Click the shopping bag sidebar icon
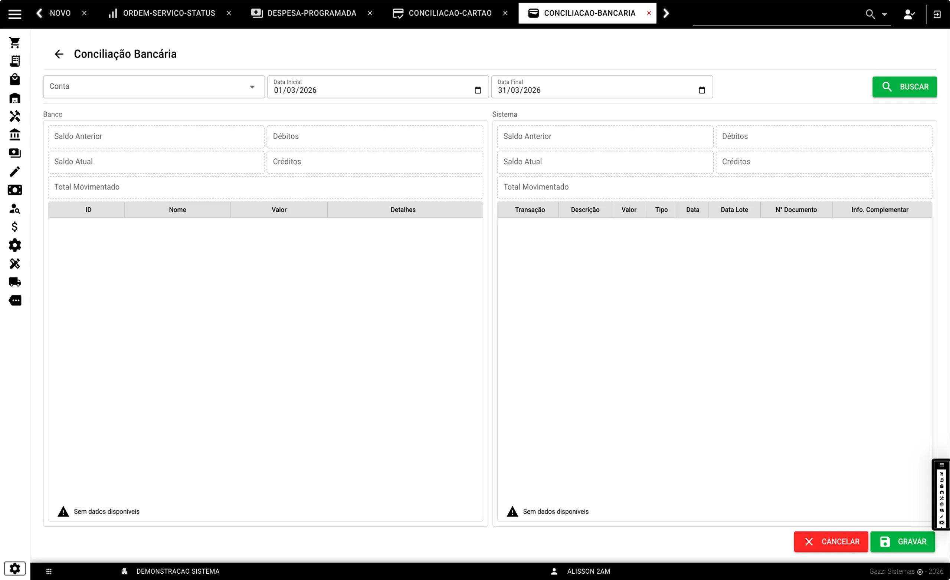Viewport: 950px width, 580px height. click(x=14, y=79)
